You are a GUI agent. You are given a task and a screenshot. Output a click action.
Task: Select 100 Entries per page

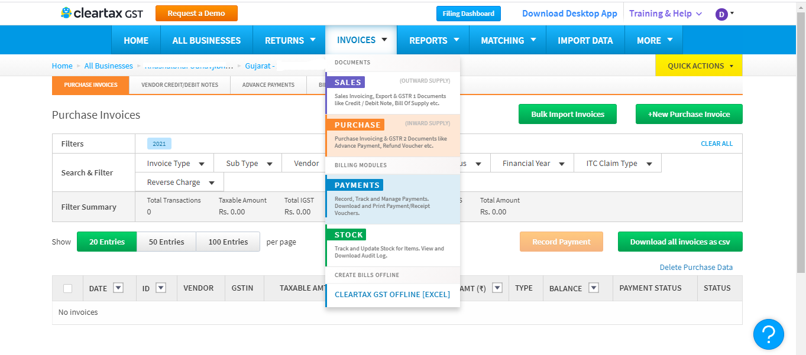point(228,242)
